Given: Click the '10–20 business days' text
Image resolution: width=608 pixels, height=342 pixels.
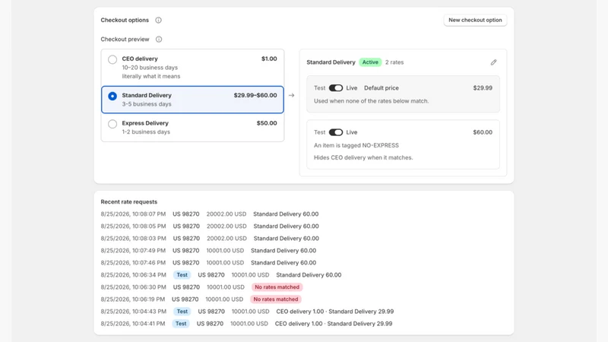Looking at the screenshot, I should tap(150, 68).
